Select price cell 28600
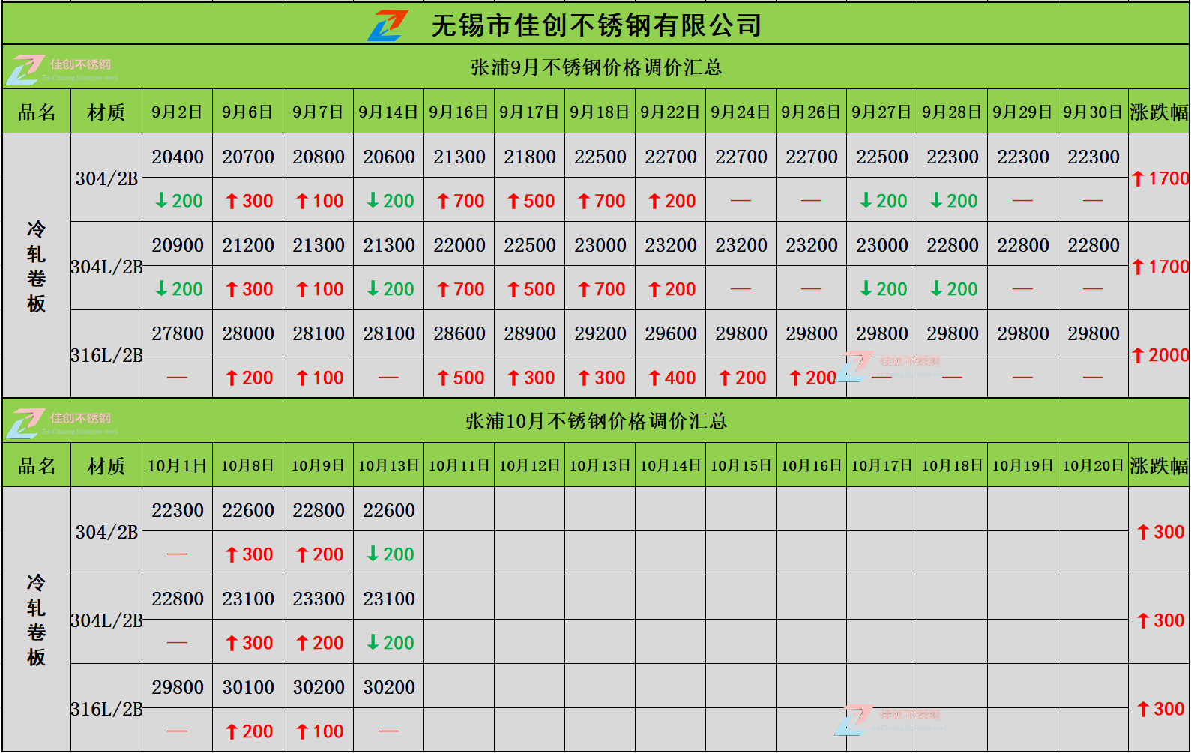This screenshot has height=753, width=1191. (459, 333)
